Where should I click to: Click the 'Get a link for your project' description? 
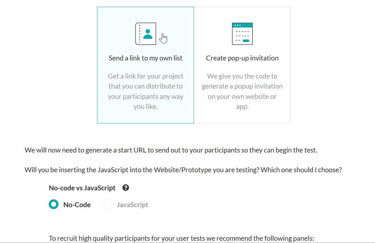pyautogui.click(x=146, y=91)
